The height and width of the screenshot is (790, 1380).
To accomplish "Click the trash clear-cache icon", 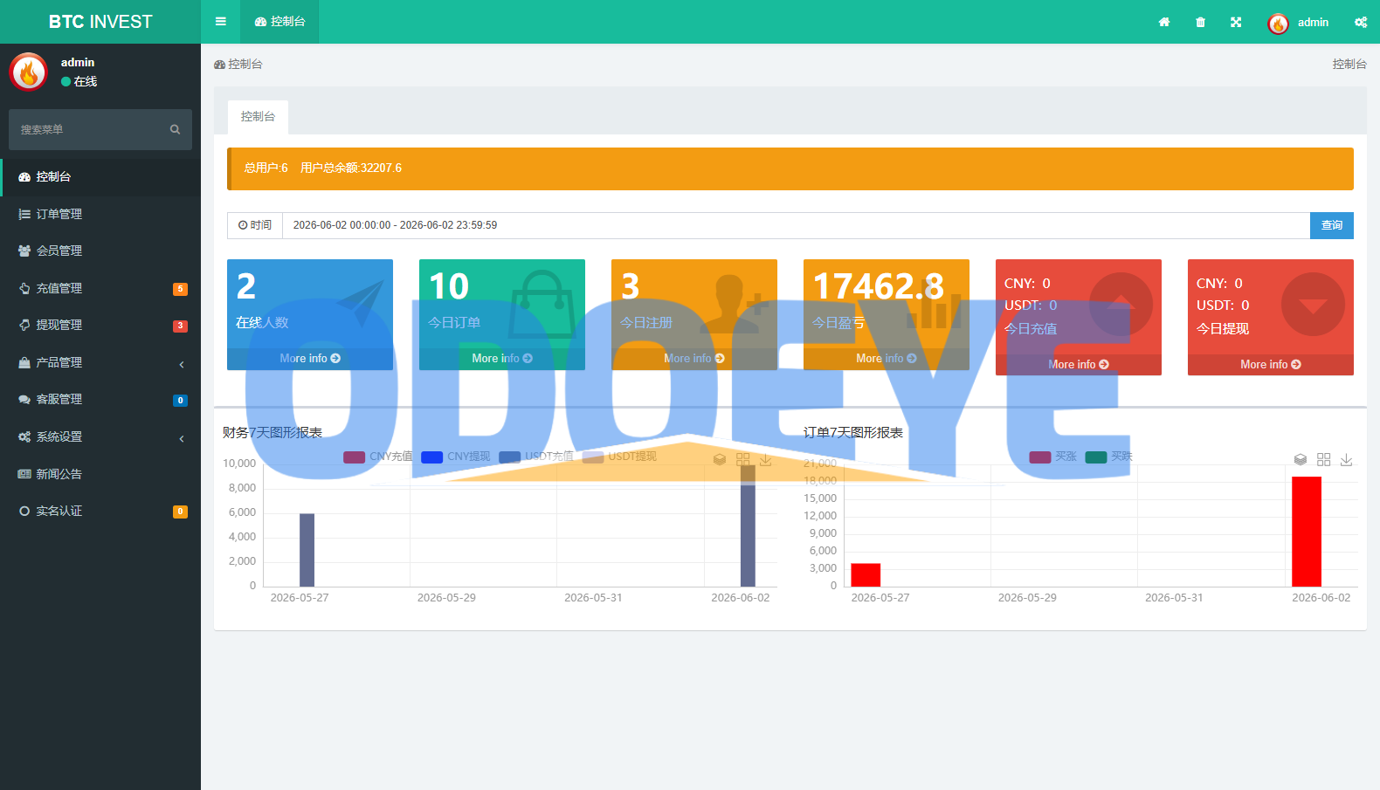I will [x=1200, y=22].
